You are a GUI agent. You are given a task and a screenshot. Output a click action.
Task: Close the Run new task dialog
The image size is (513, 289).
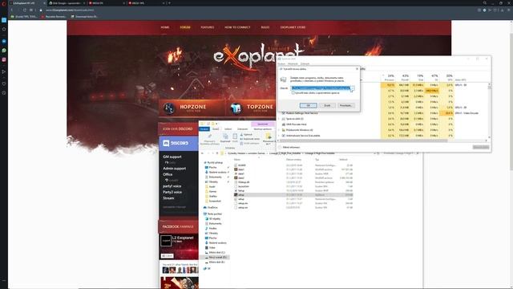click(357, 69)
